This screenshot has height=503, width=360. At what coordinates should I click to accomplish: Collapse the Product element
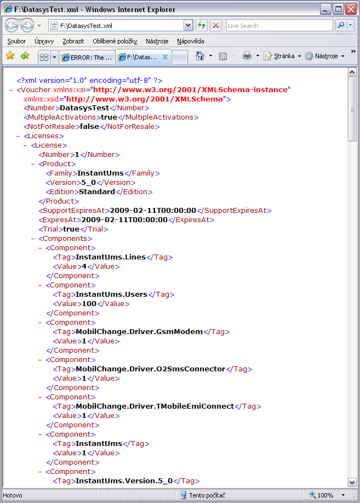pos(33,164)
